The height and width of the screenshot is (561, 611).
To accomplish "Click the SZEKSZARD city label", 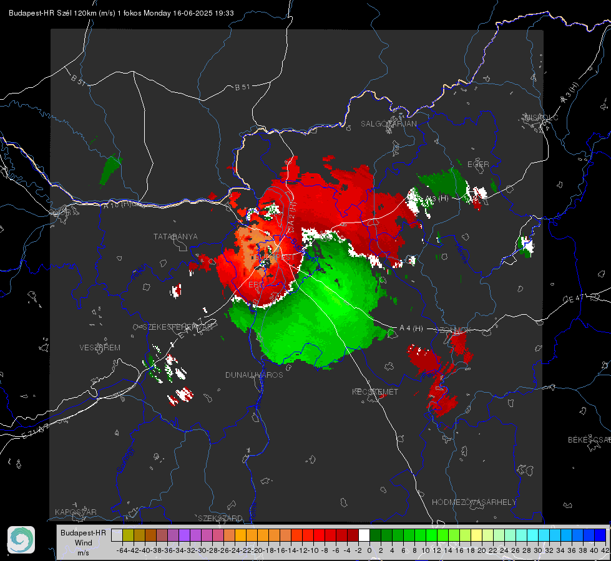I will (x=220, y=518).
